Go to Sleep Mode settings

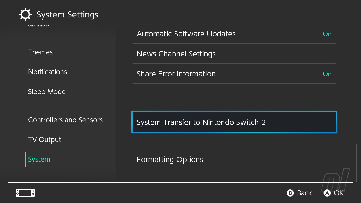[47, 92]
